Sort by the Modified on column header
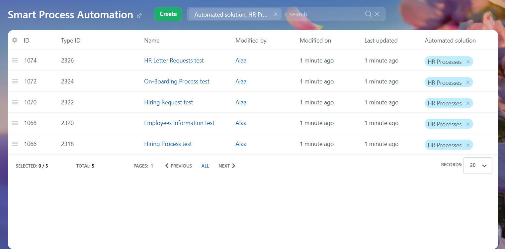Screen dimensions: 505x249 [315, 41]
